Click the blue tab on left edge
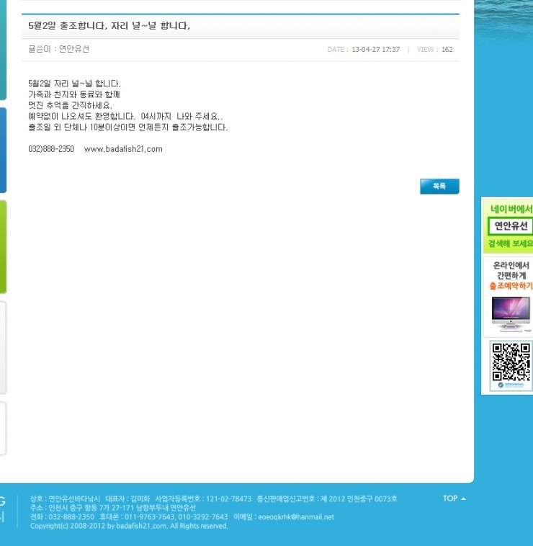 click(x=3, y=150)
